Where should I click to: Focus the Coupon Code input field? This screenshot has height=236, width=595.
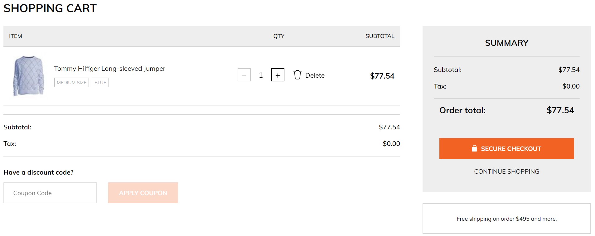(x=50, y=193)
